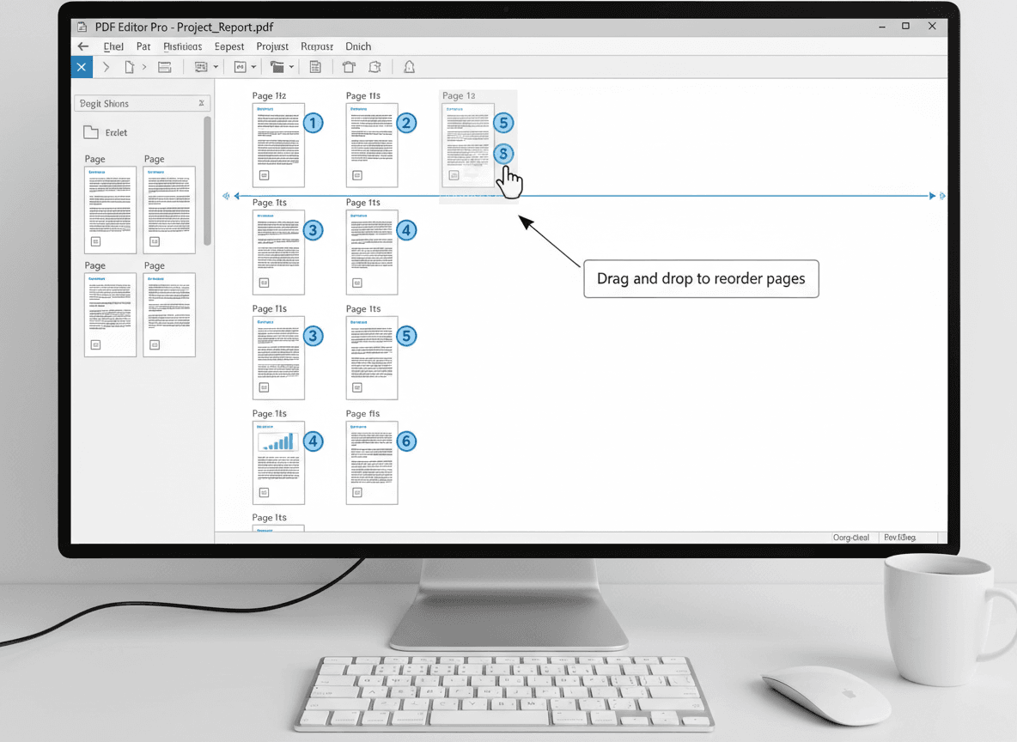Open the save document icon
The height and width of the screenshot is (742, 1017).
[164, 67]
